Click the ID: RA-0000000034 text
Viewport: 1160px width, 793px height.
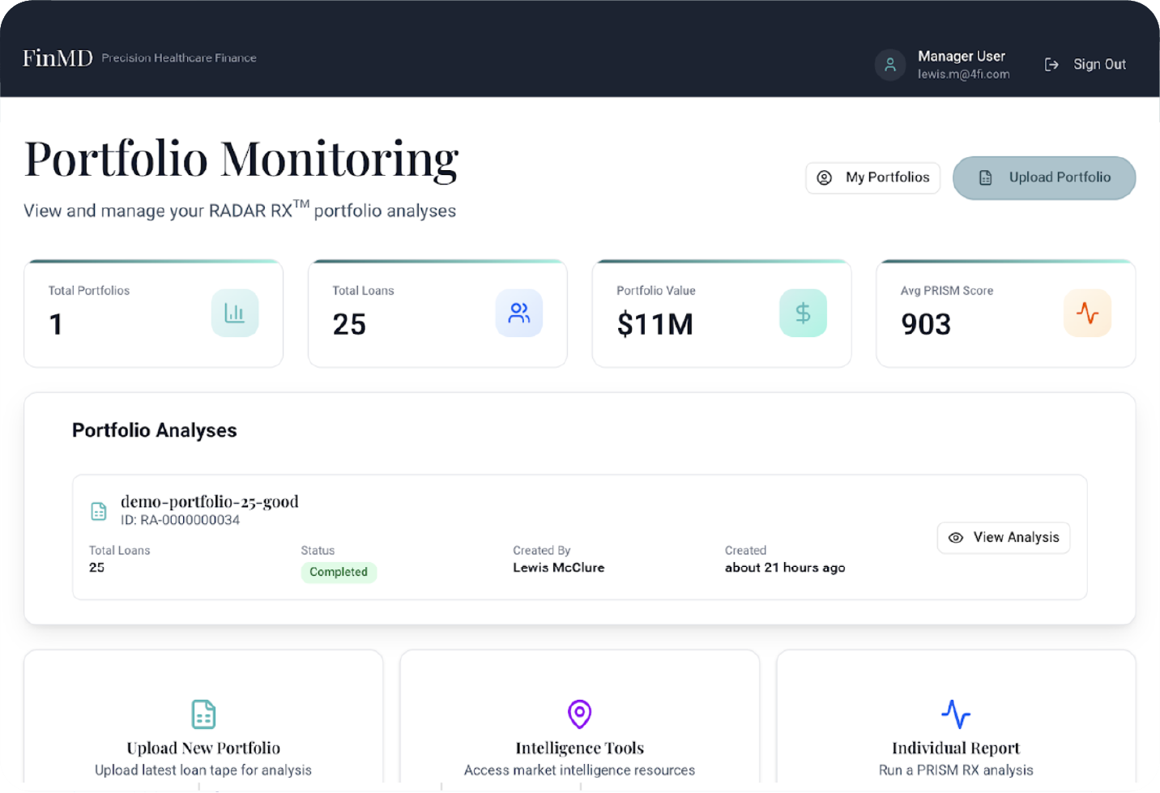pyautogui.click(x=181, y=520)
